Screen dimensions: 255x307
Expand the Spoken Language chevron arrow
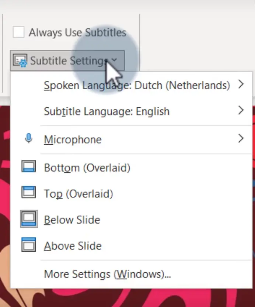pos(241,84)
